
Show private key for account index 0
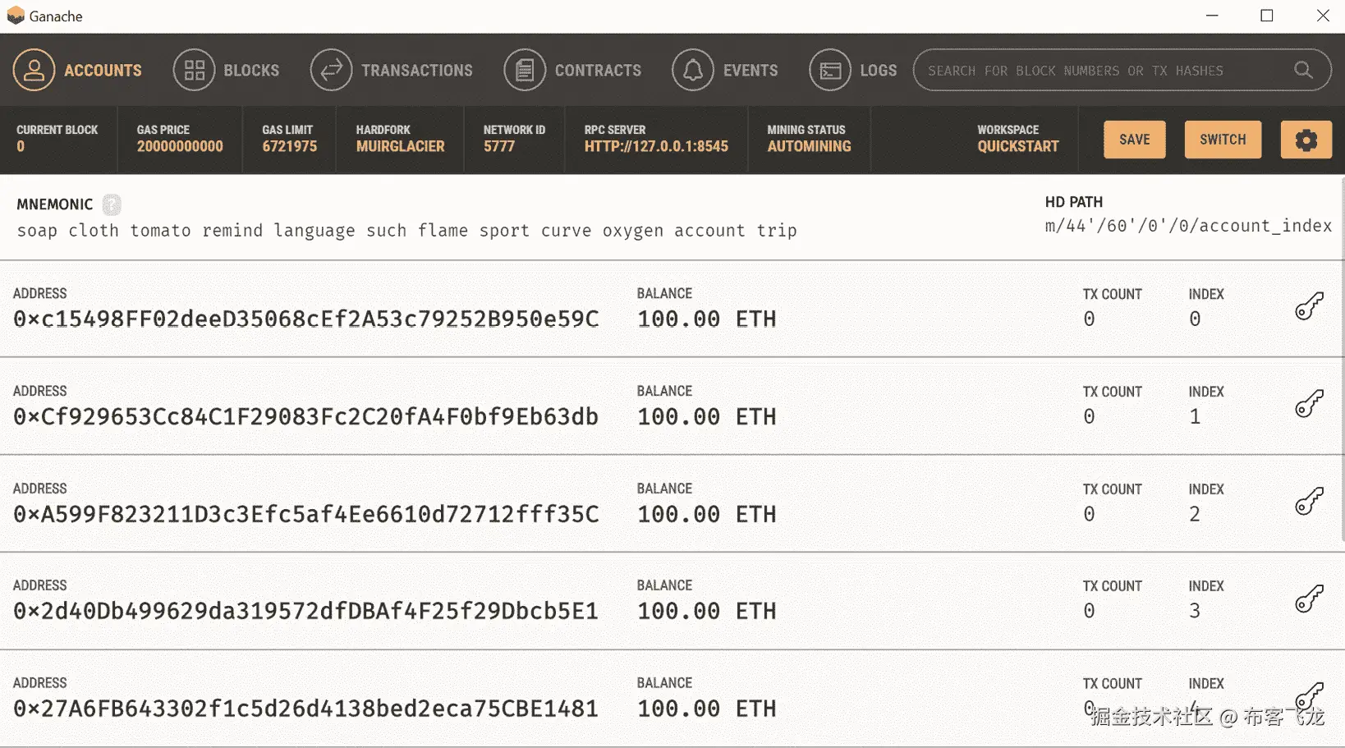coord(1309,306)
